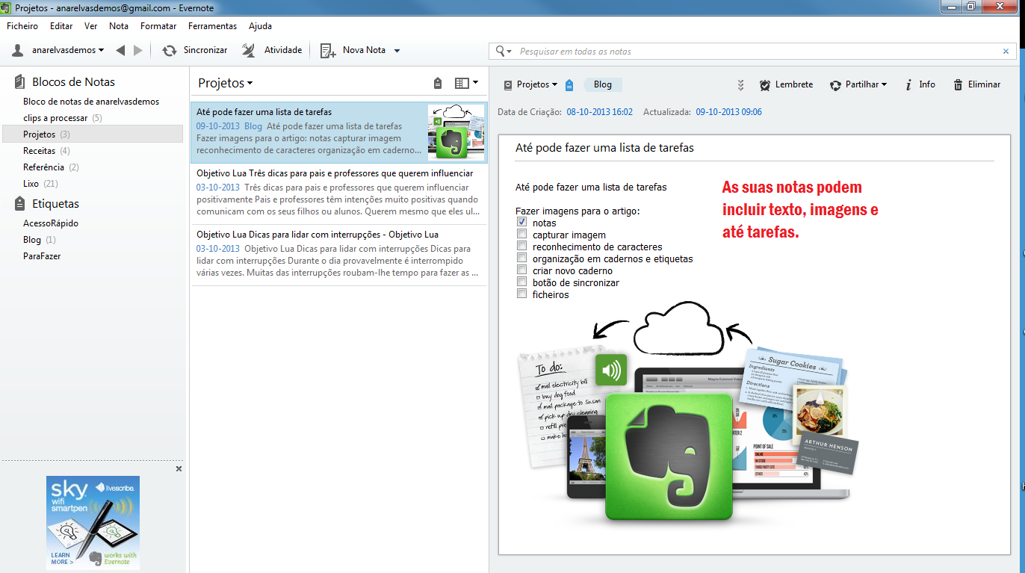Screen dimensions: 1025x573
Task: Click the double chevron overflow icon
Action: tap(740, 85)
